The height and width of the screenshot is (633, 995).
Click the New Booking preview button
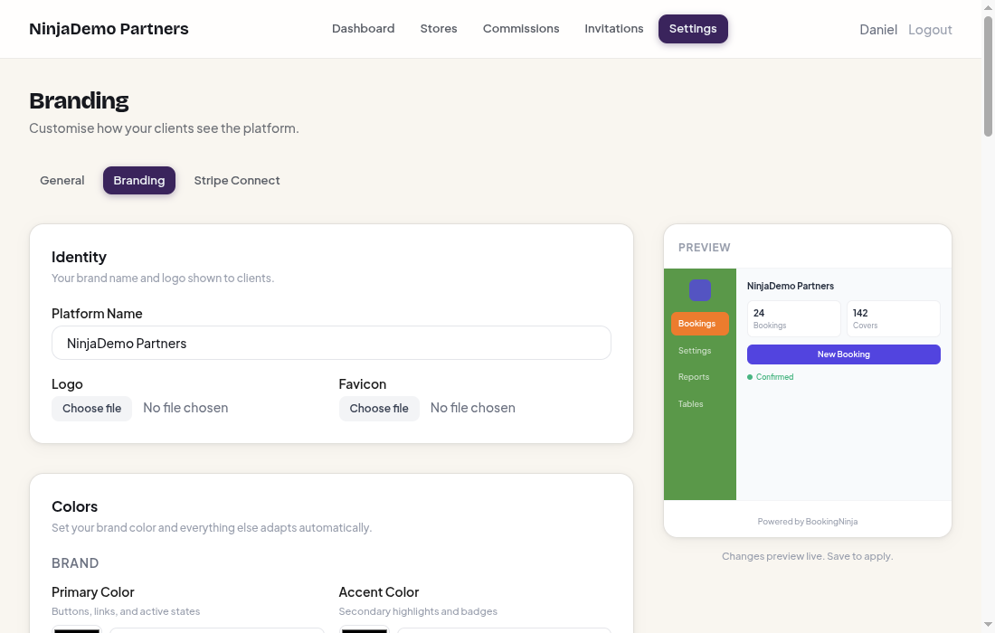pos(843,354)
